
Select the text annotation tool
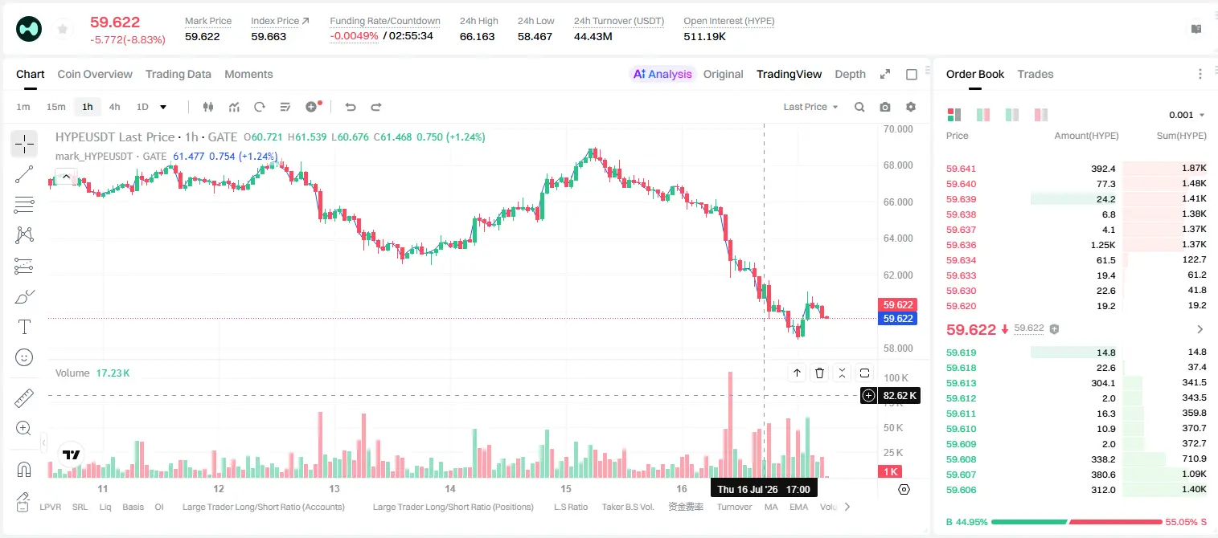coord(24,327)
